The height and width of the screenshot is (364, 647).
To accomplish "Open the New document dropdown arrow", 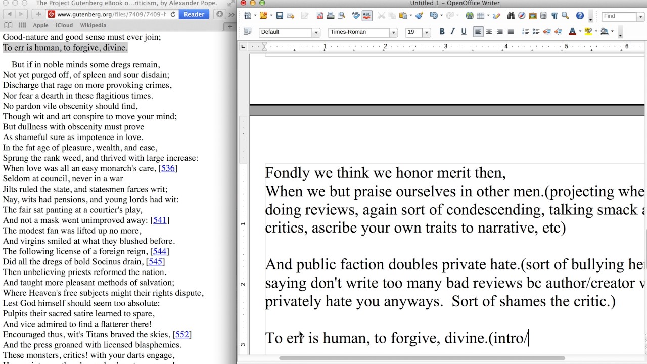I will (x=255, y=16).
